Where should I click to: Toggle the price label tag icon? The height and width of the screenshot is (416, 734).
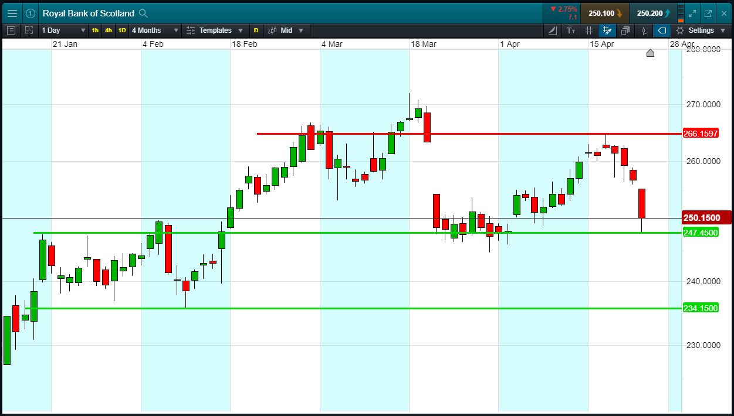(662, 30)
